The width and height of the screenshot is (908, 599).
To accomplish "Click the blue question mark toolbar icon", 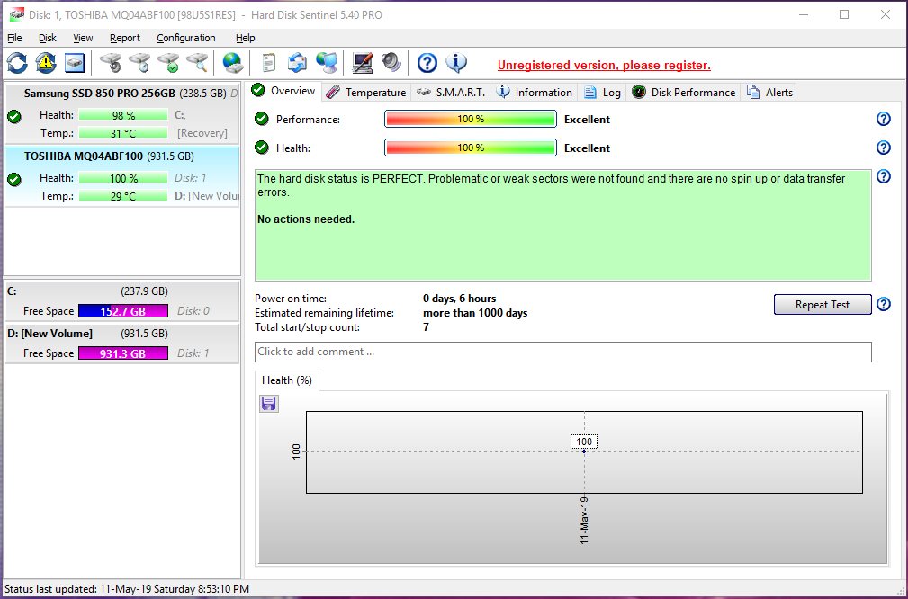I will pos(427,63).
